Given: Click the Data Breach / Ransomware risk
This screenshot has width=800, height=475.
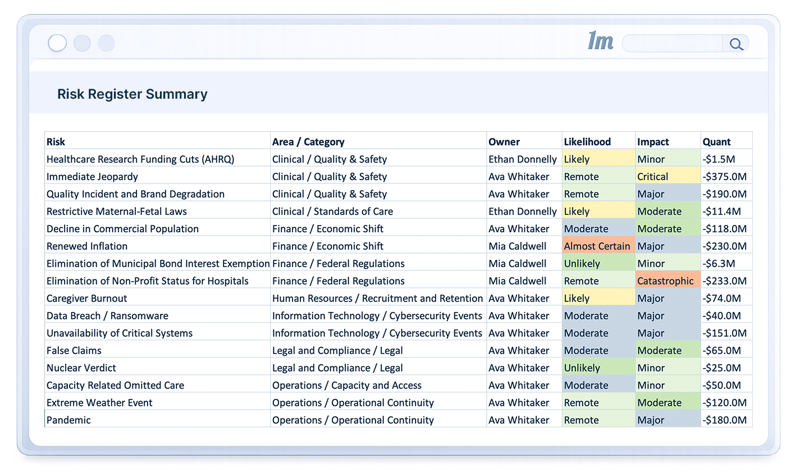Looking at the screenshot, I should pos(107,315).
